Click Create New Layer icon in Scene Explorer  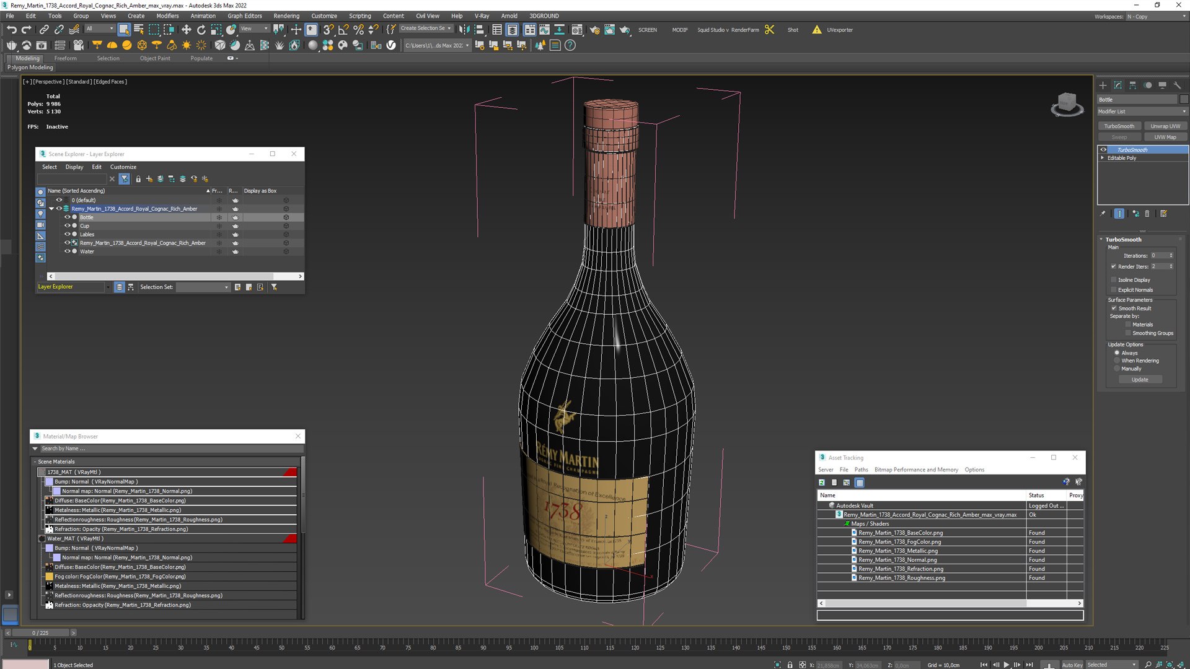149,179
